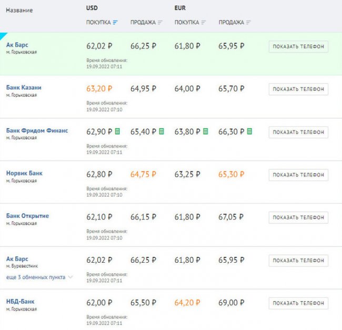Click green calculator icon beside 65,40 ₽

(x=161, y=131)
